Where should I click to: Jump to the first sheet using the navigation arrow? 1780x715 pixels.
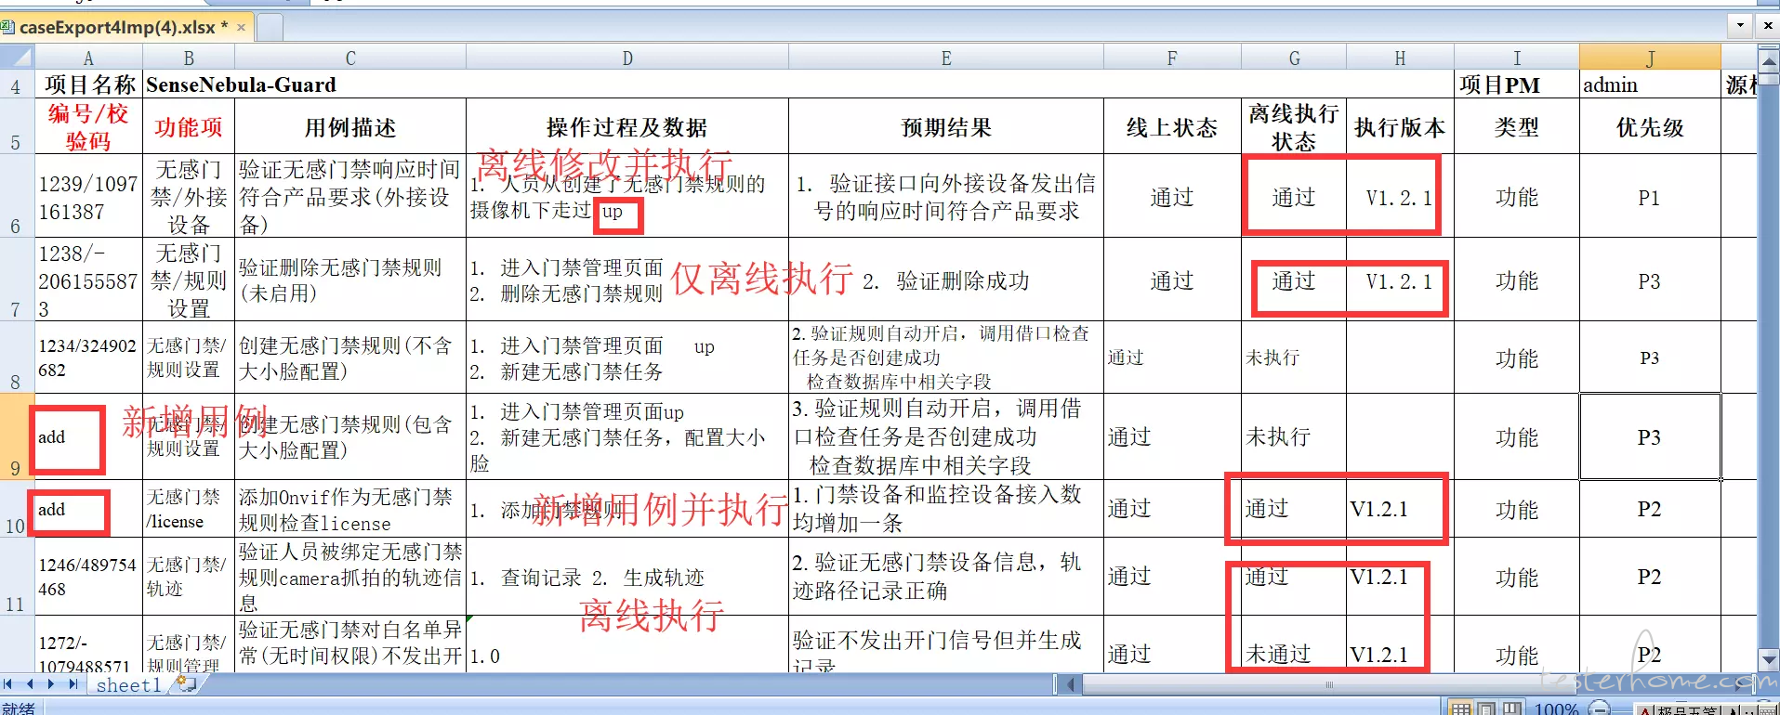pyautogui.click(x=8, y=684)
